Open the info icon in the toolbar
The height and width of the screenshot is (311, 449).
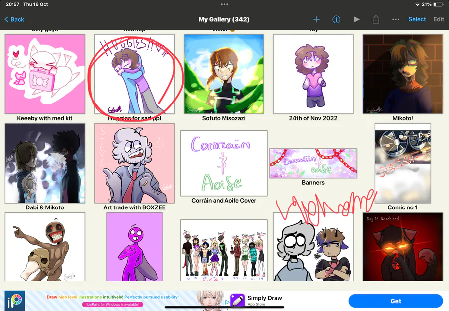(336, 19)
